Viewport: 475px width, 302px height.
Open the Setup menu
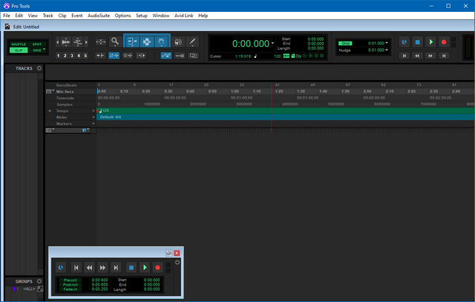pos(142,16)
